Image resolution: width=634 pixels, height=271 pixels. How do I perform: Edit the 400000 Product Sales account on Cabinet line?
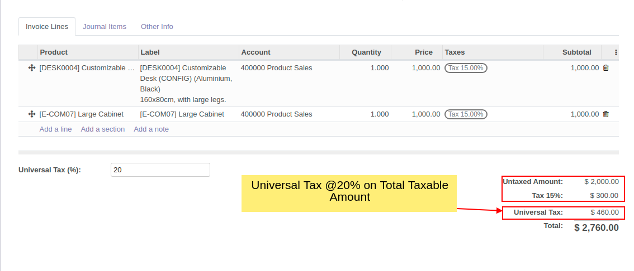tap(276, 114)
